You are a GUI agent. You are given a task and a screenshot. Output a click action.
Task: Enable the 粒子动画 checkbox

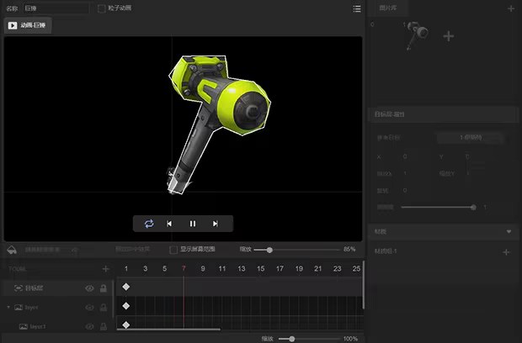tap(102, 8)
